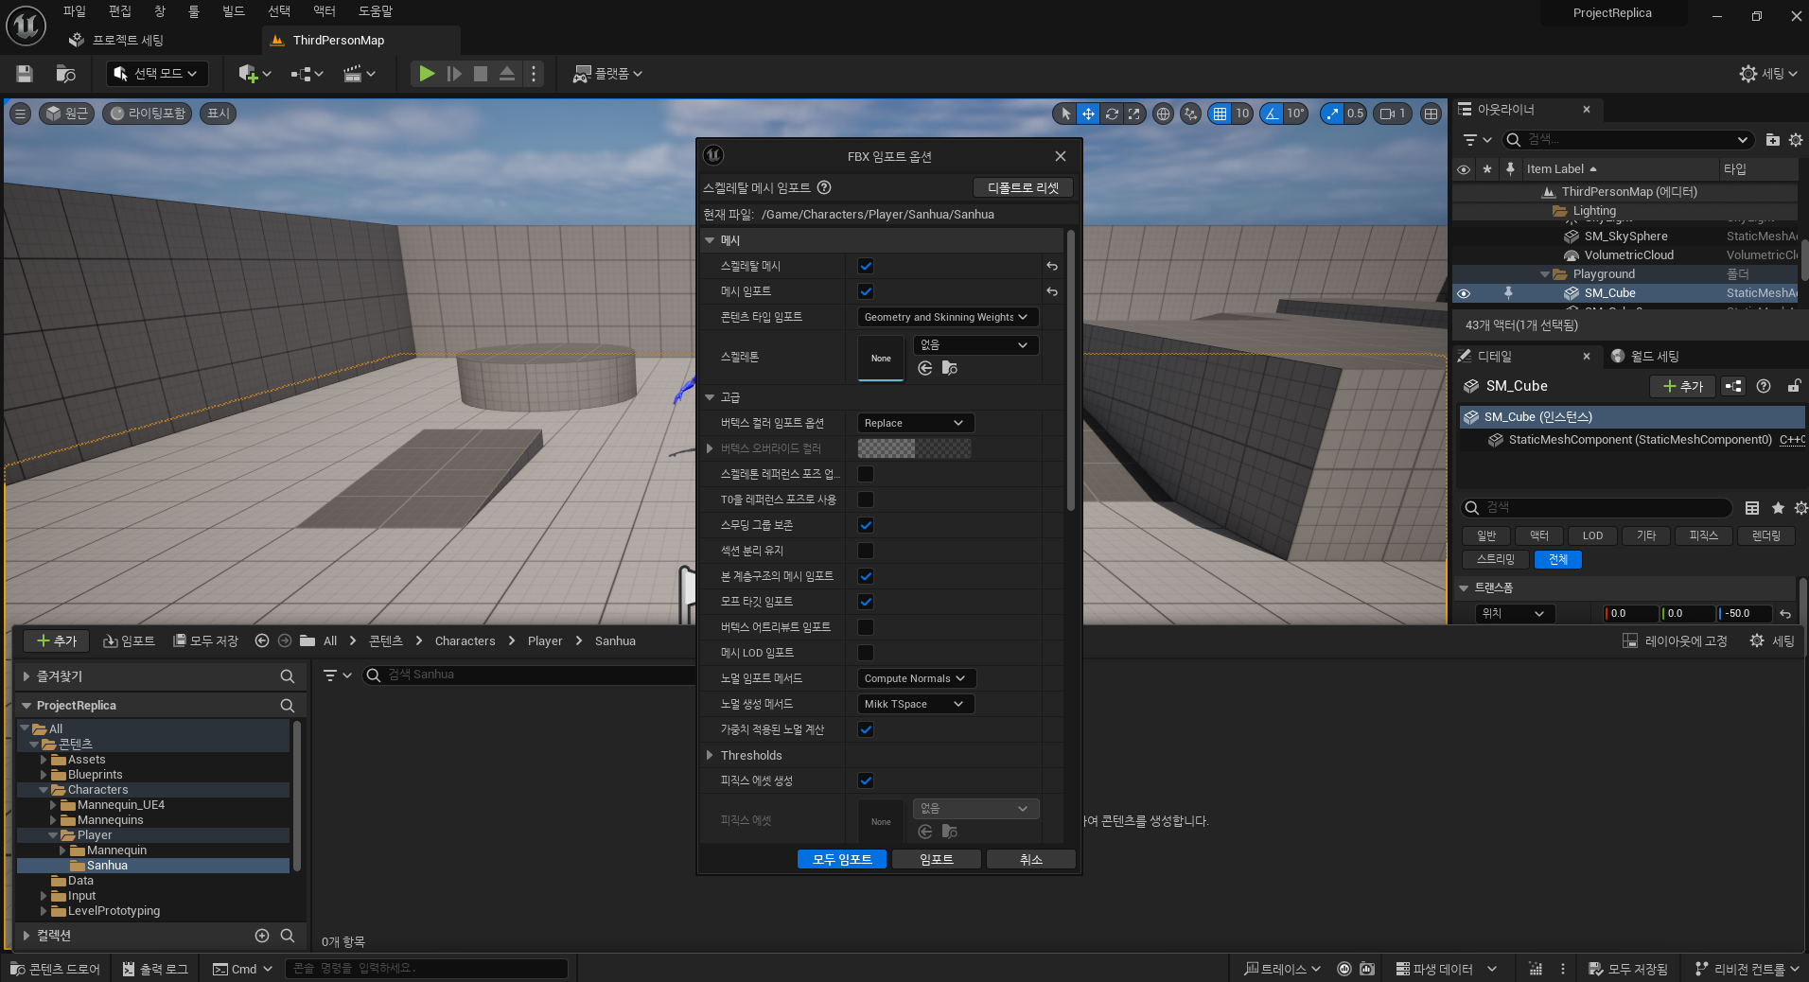
Task: Open viewport hamburger options menu
Action: pos(20,114)
